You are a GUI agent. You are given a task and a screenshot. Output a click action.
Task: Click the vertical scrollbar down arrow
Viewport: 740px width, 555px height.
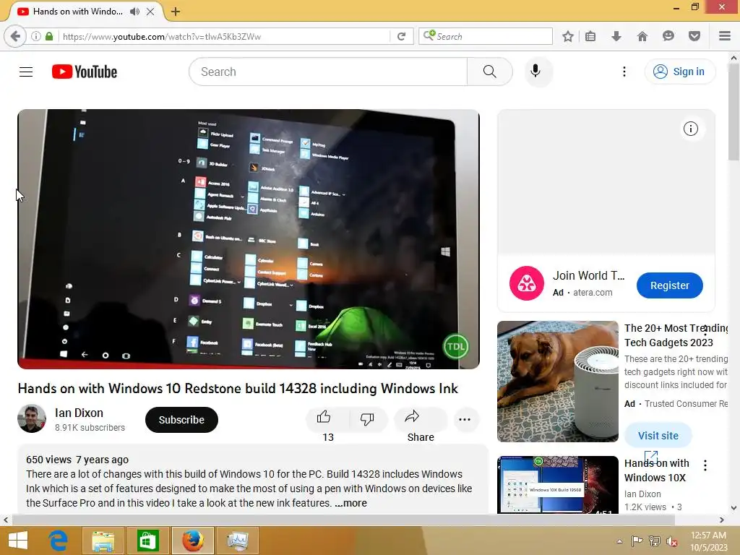(x=733, y=508)
